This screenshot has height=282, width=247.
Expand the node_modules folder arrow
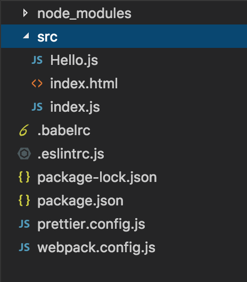(26, 13)
